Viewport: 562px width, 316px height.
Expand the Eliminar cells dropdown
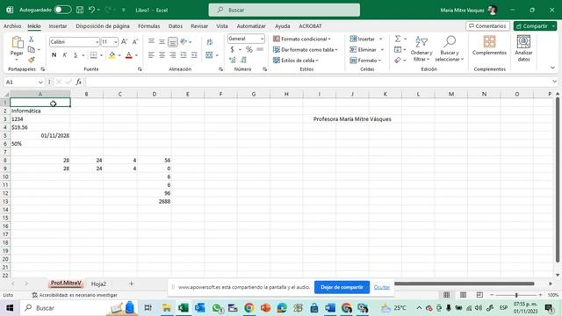pyautogui.click(x=382, y=50)
